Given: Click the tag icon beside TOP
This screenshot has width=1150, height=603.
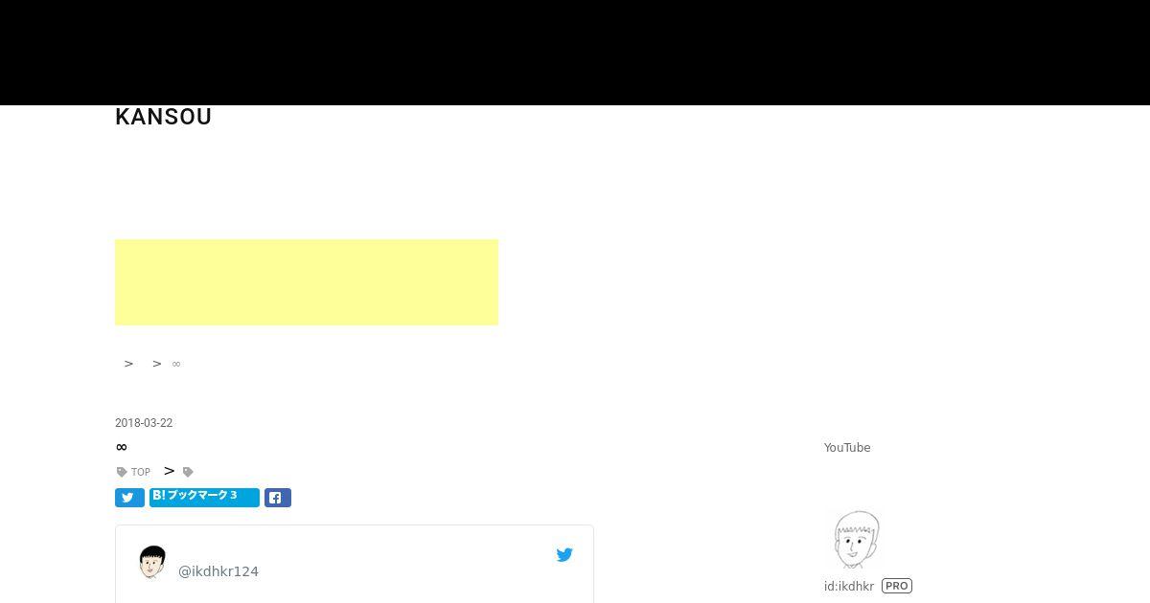Looking at the screenshot, I should click(122, 472).
